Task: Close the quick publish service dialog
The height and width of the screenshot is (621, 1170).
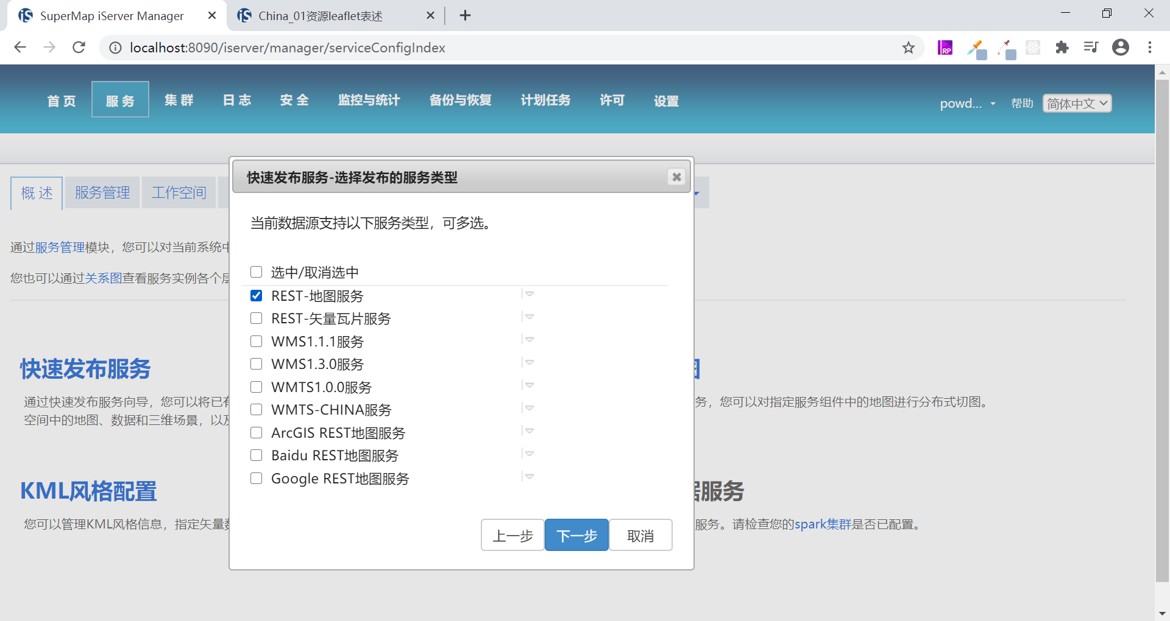Action: [x=676, y=177]
